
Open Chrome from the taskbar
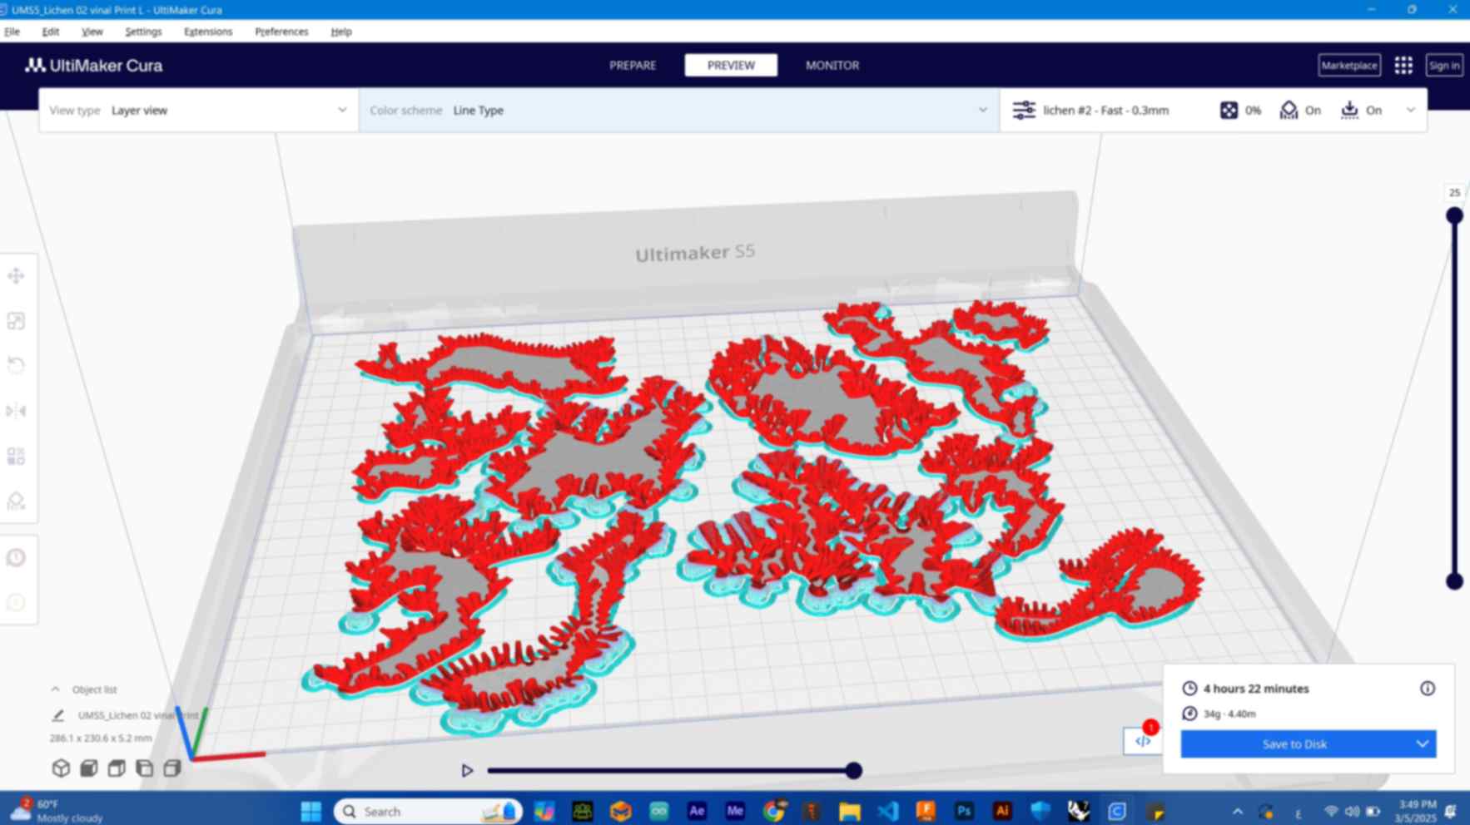point(773,811)
